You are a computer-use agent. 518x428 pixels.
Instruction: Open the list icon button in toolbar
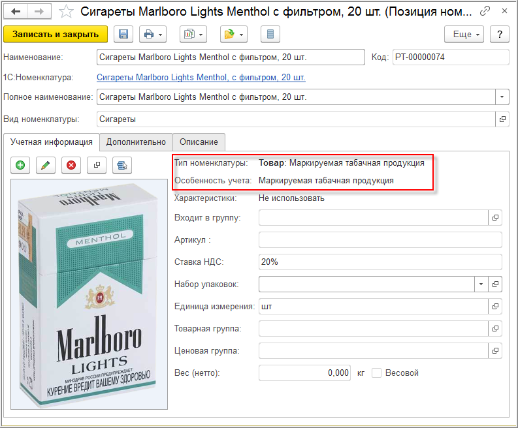point(270,34)
